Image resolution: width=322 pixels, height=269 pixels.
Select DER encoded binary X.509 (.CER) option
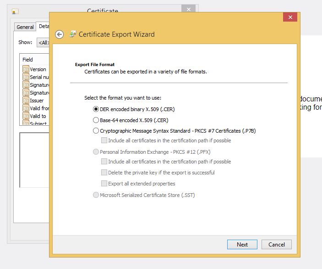(x=96, y=109)
